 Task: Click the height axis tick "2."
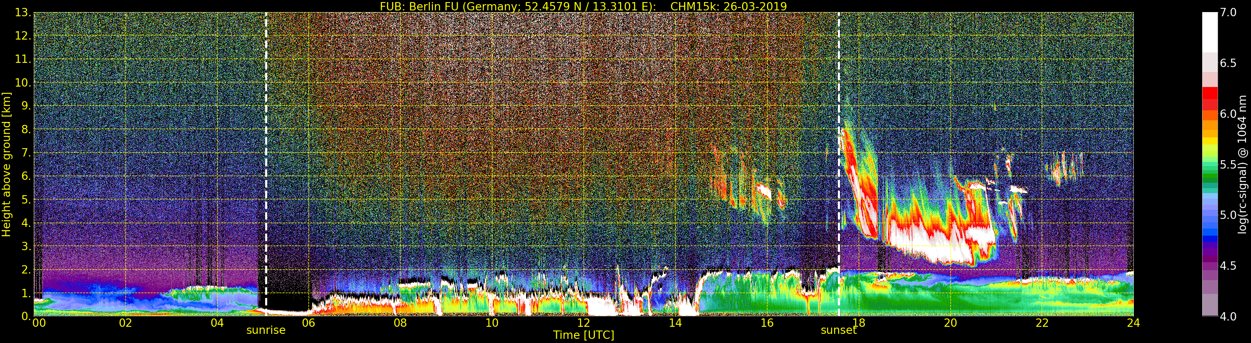[x=26, y=269]
